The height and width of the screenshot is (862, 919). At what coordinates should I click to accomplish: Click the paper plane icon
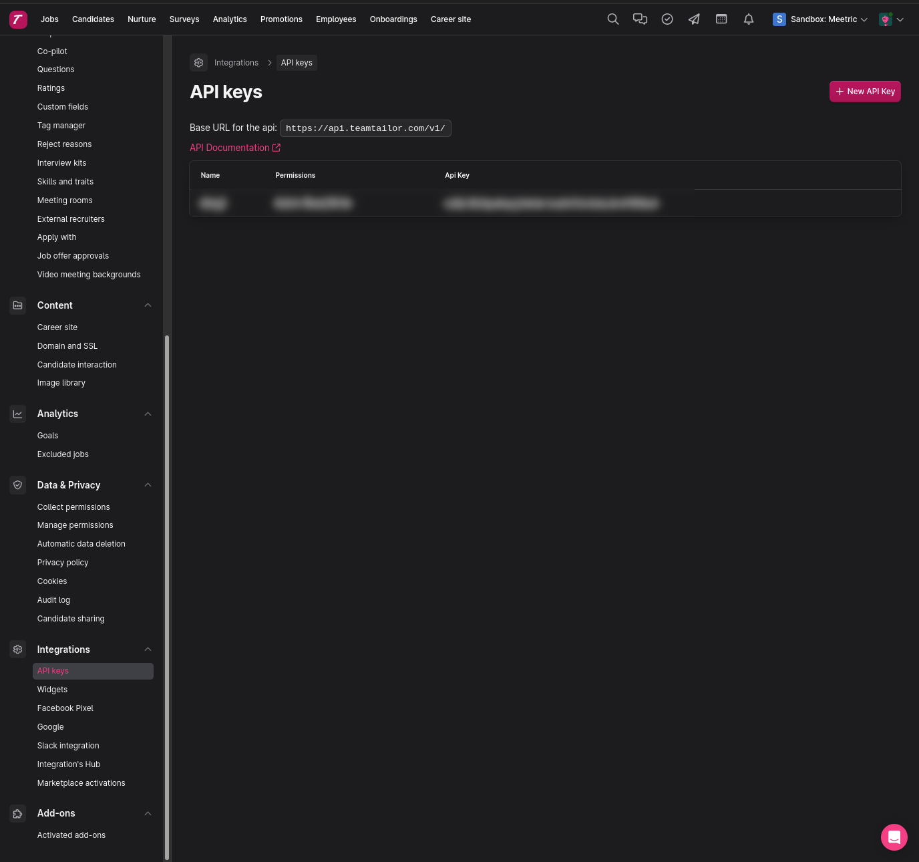click(694, 19)
